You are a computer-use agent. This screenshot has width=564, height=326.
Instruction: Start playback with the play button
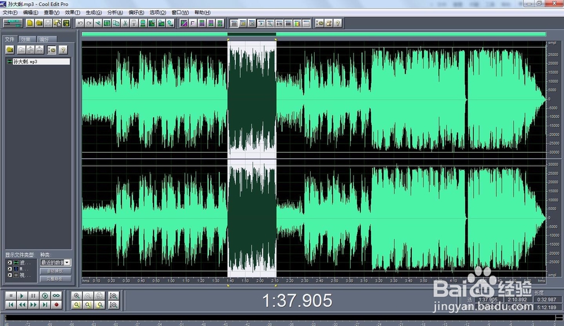[x=22, y=296]
